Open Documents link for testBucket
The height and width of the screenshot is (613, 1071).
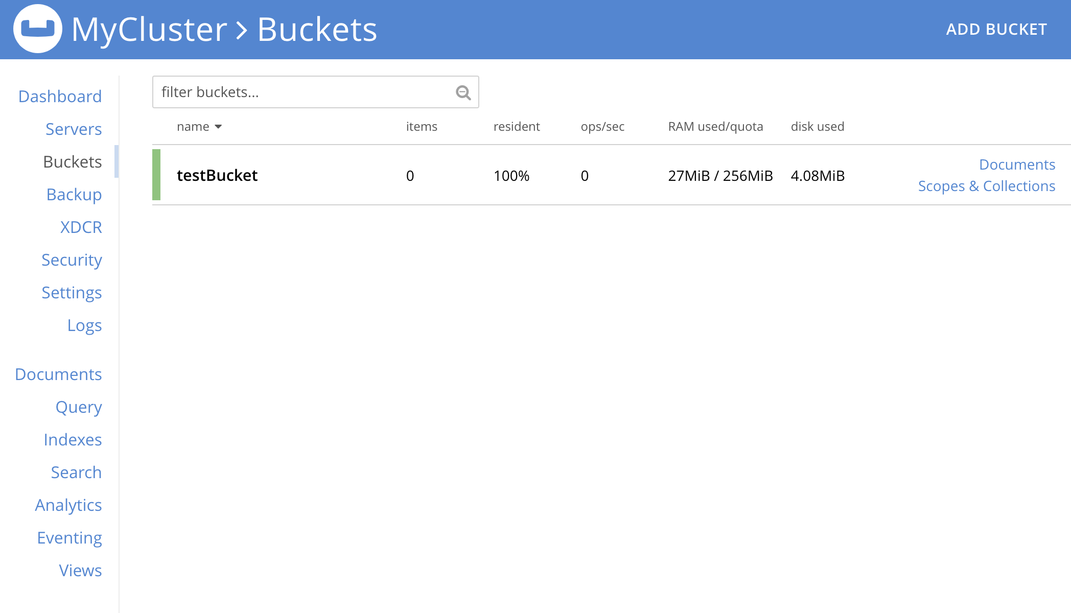click(1017, 164)
